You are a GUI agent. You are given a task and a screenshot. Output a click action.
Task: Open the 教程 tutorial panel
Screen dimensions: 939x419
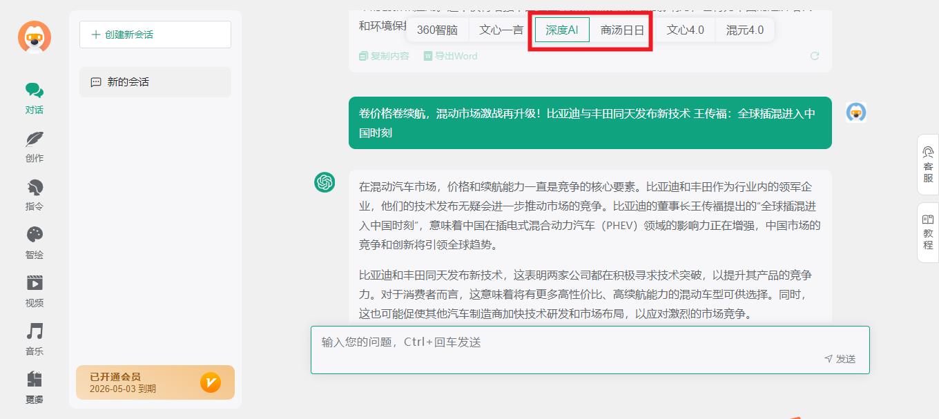point(928,233)
